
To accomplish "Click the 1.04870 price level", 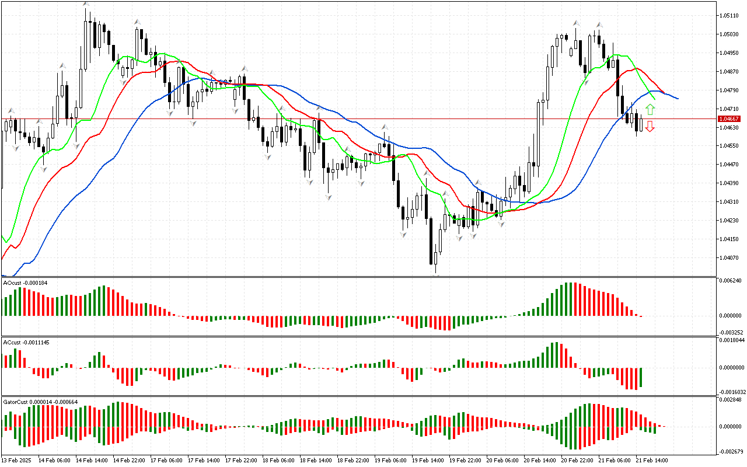I will click(x=730, y=72).
